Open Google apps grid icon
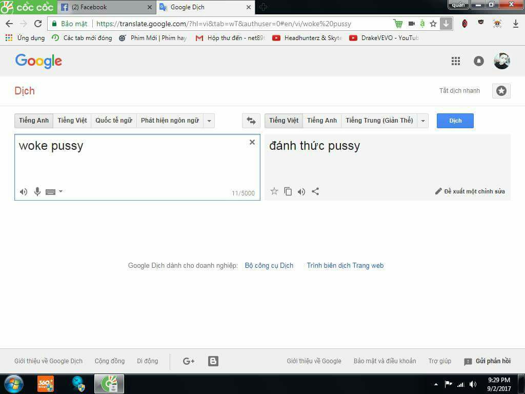 click(455, 61)
